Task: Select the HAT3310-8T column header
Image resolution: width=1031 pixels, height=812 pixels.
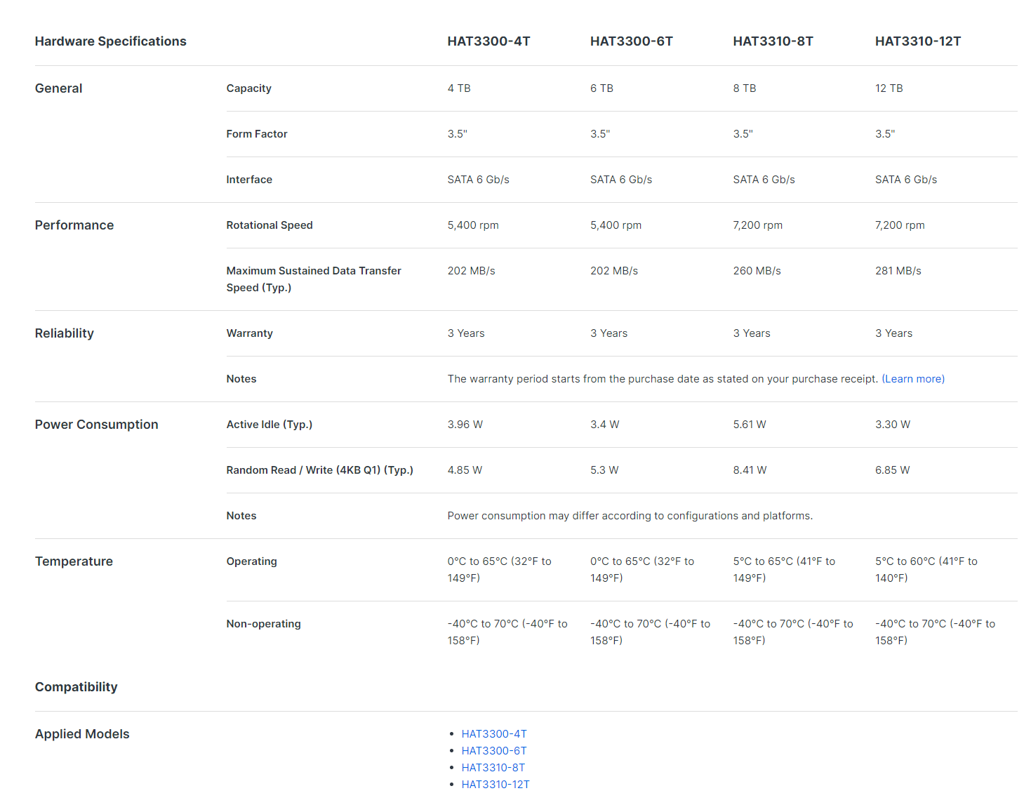Action: pyautogui.click(x=773, y=41)
